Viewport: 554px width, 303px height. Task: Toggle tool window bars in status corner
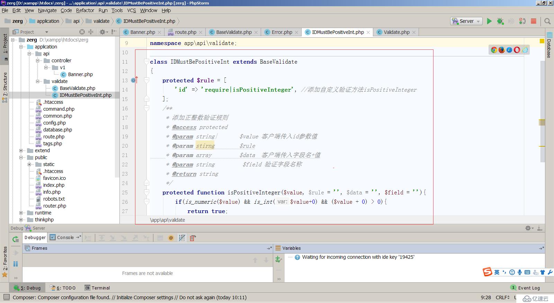pos(6,297)
